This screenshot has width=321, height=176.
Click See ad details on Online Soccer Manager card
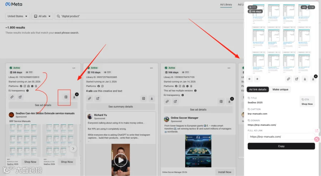(198, 110)
